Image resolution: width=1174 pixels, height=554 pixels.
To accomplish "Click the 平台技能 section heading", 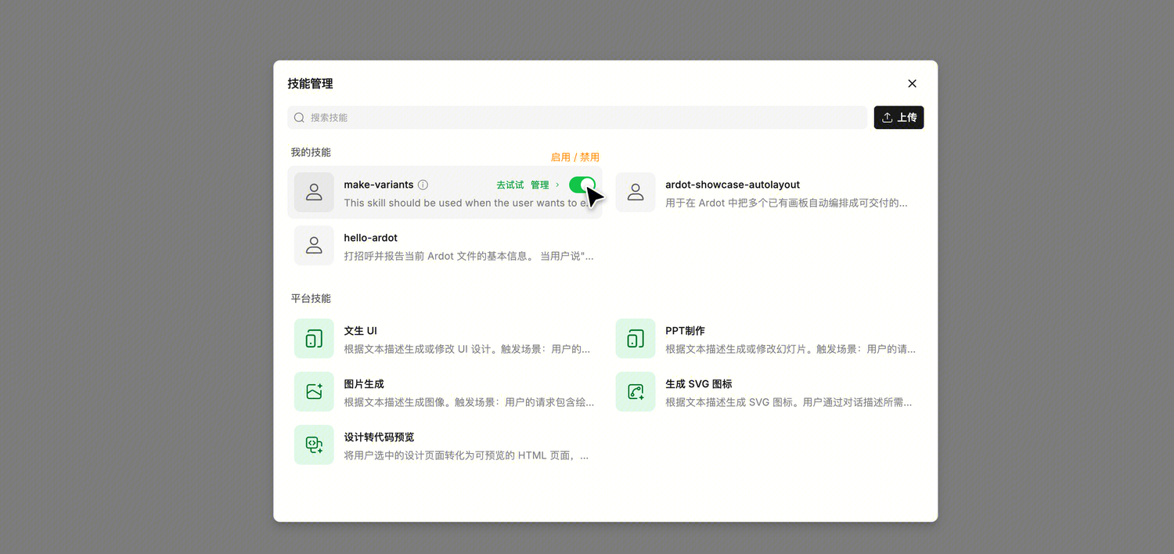I will click(311, 299).
